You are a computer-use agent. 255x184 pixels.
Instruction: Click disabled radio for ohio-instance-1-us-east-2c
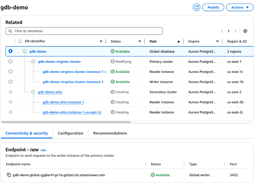click(10, 112)
